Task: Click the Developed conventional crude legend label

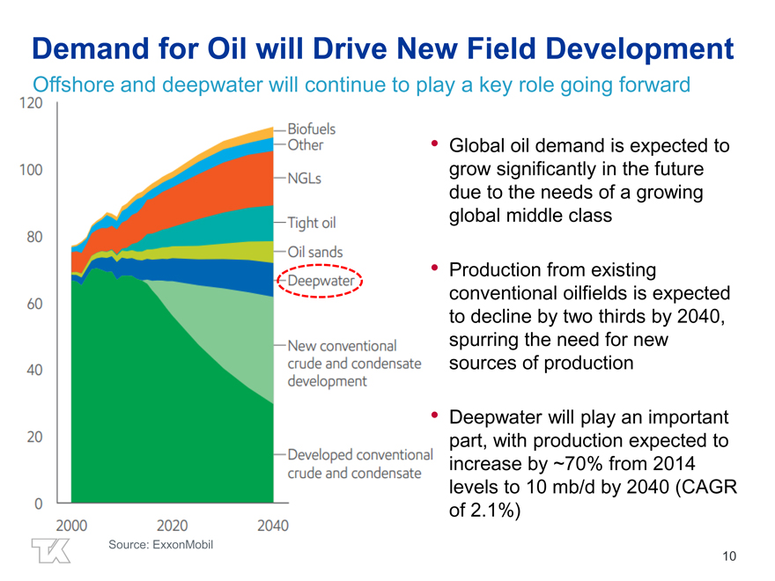Action: click(x=359, y=464)
